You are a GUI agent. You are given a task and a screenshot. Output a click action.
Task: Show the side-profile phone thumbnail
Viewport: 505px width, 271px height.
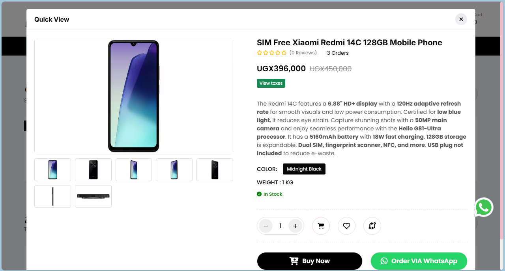coord(52,196)
